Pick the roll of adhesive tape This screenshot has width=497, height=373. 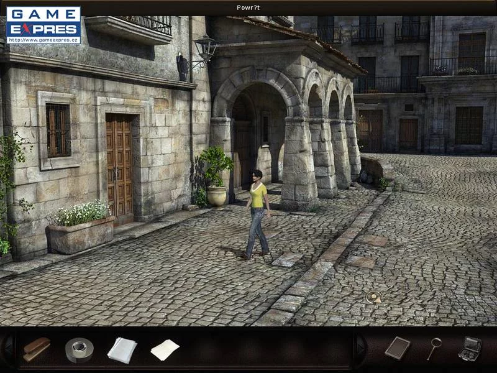[x=79, y=350]
